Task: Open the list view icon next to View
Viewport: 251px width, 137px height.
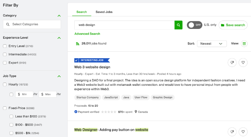Action: tap(244, 44)
